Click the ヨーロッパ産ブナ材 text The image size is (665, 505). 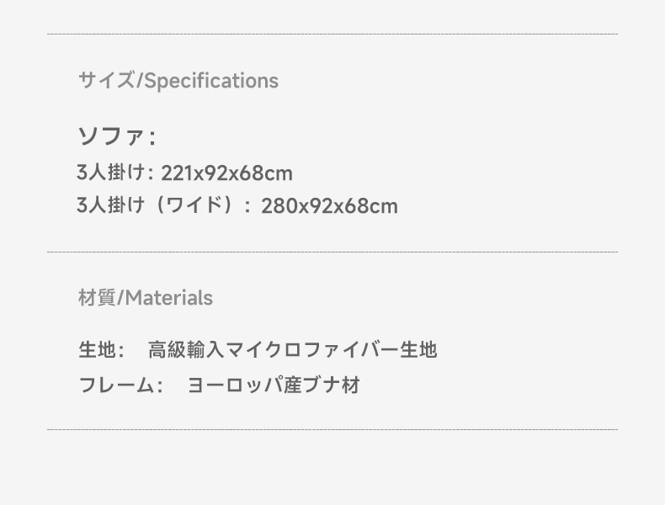[274, 385]
